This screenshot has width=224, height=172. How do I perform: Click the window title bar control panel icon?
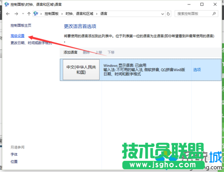tap(7, 4)
